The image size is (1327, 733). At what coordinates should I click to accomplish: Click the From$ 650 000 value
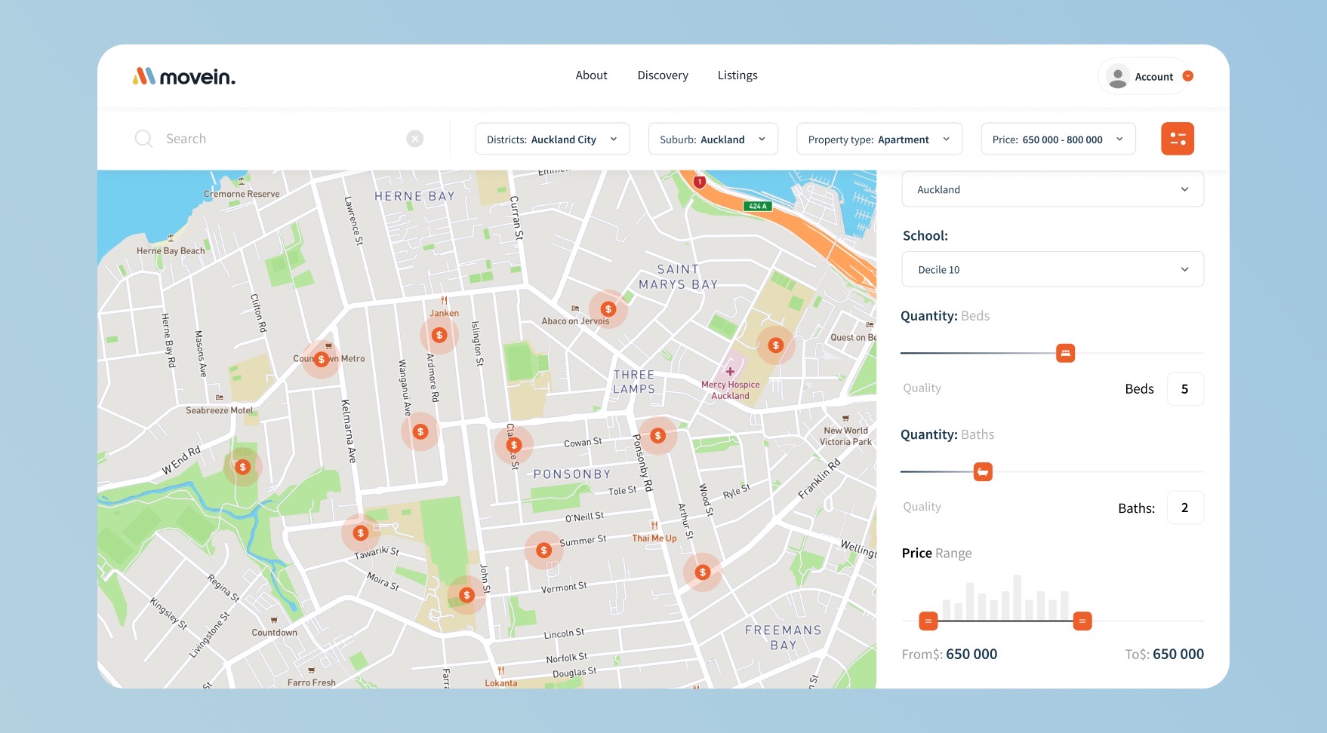pyautogui.click(x=971, y=655)
